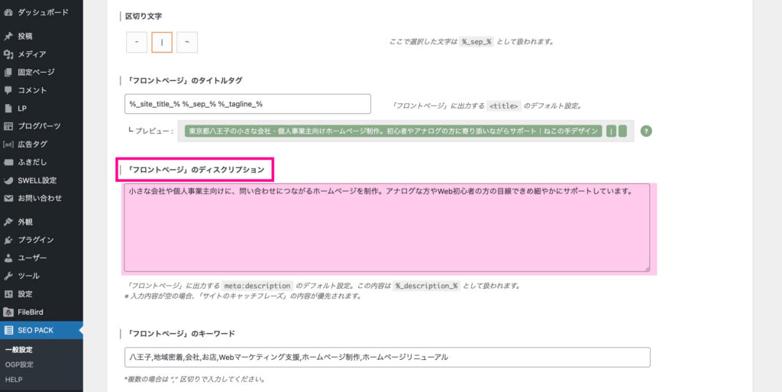This screenshot has height=392, width=782.
Task: Select the tilde separator option
Action: [187, 42]
